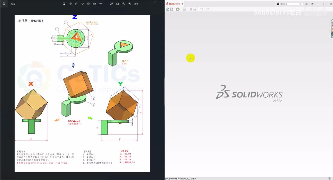
Task: Enter full screen view in Photos
Action: pyautogui.click(x=112, y=4)
